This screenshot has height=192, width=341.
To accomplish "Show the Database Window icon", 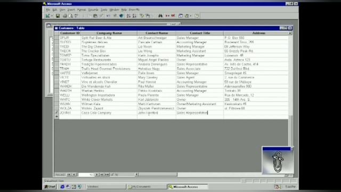I will tap(181, 16).
